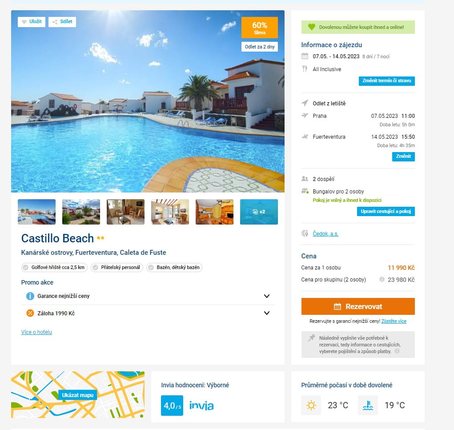Open the Čedok, a.s. link

pos(325,234)
